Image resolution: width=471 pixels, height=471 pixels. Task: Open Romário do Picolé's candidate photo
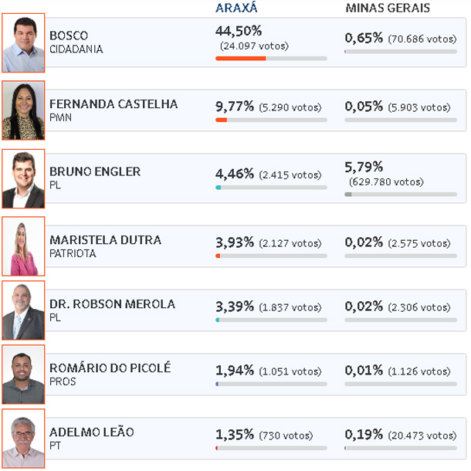[x=23, y=374]
